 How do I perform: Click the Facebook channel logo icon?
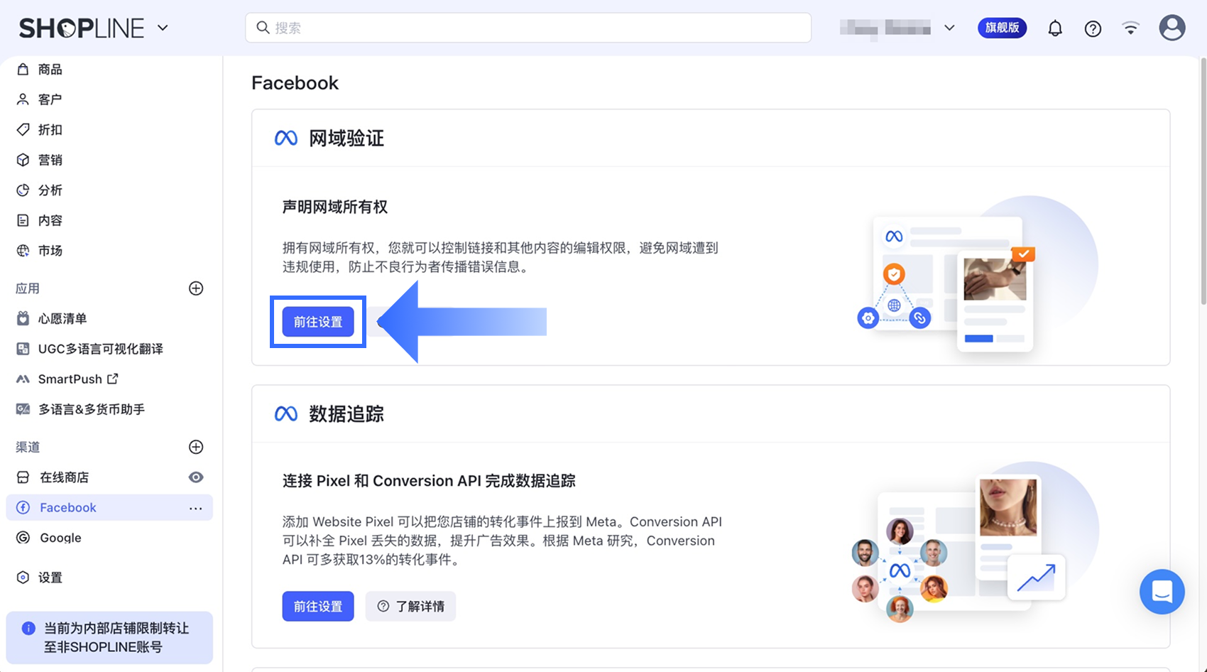(23, 507)
